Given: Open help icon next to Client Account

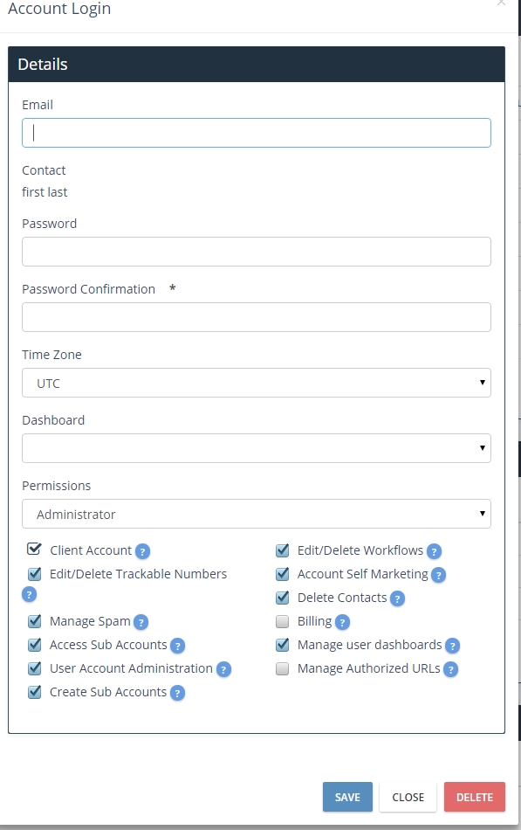Looking at the screenshot, I should tap(142, 551).
